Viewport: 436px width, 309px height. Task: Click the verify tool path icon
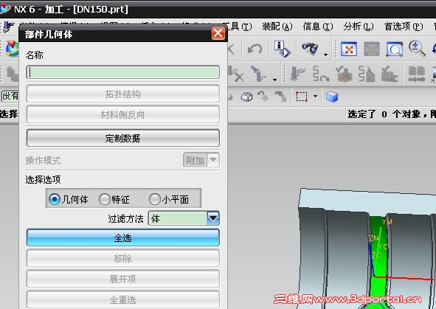(344, 74)
